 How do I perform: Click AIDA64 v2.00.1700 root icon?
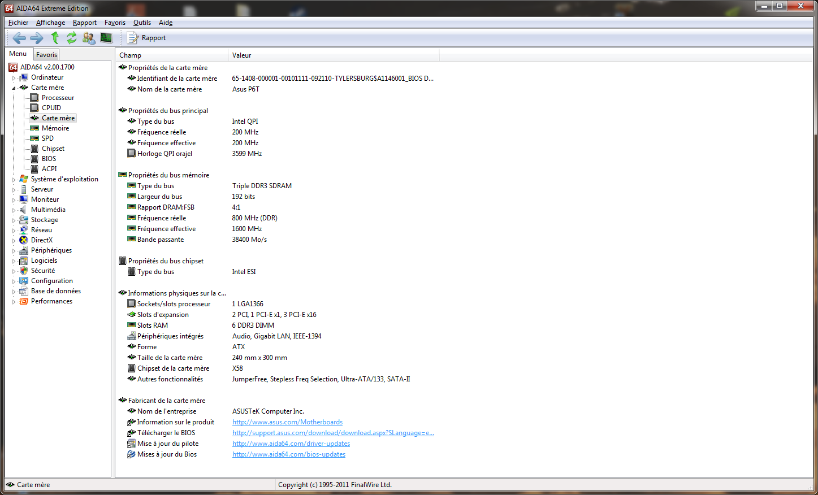pyautogui.click(x=13, y=67)
